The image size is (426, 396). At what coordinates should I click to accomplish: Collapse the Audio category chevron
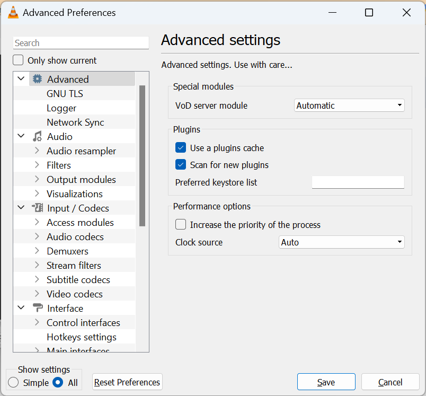coord(21,136)
